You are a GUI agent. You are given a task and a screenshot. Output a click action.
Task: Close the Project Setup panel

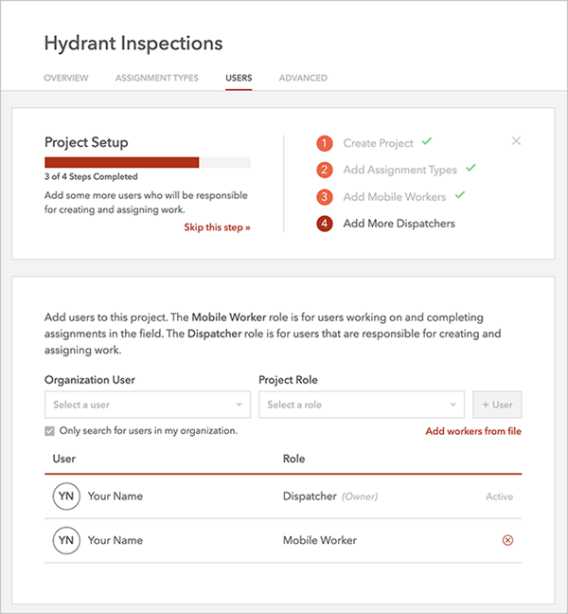[x=516, y=141]
